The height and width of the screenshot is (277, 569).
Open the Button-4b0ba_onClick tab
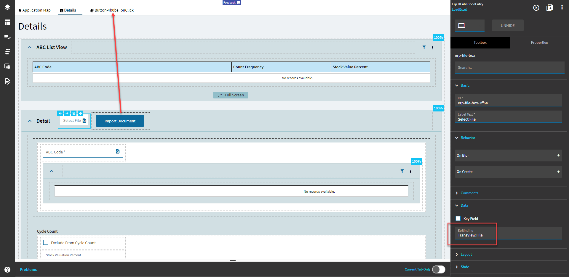tap(112, 10)
